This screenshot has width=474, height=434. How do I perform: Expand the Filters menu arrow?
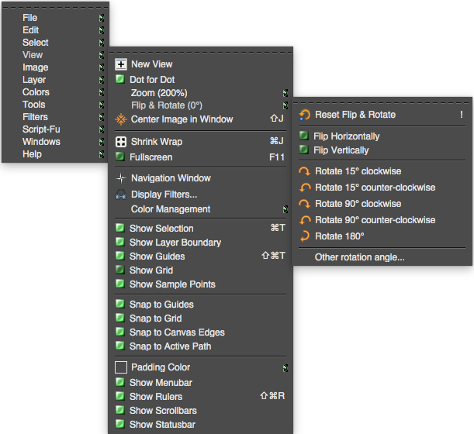coord(102,117)
